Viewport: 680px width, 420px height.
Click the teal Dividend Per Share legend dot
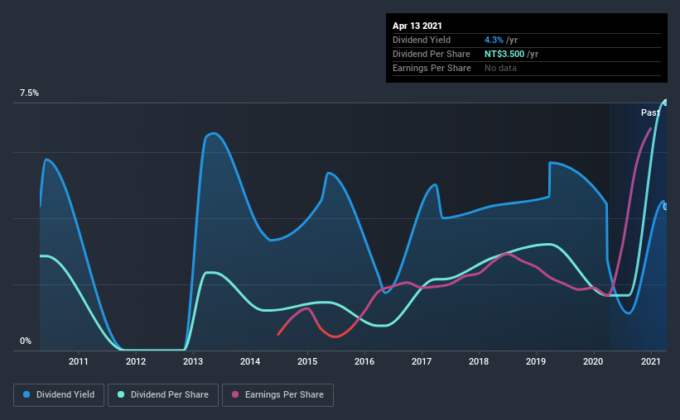pyautogui.click(x=121, y=394)
